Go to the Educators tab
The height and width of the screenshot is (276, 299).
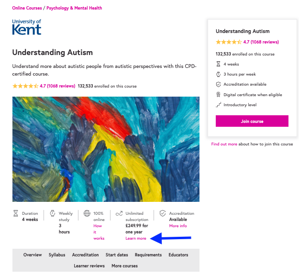[x=178, y=255]
